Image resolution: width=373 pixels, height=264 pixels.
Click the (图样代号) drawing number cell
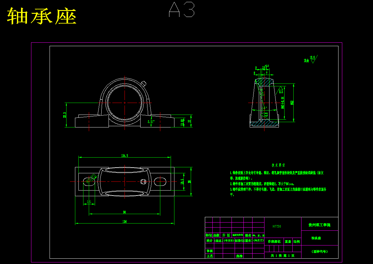320,251
